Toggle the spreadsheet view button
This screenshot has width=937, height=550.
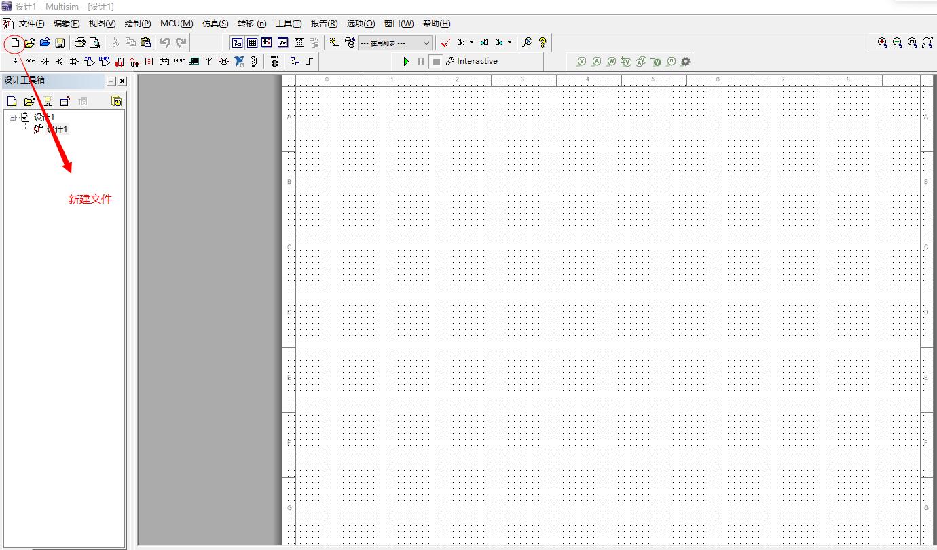click(x=252, y=43)
